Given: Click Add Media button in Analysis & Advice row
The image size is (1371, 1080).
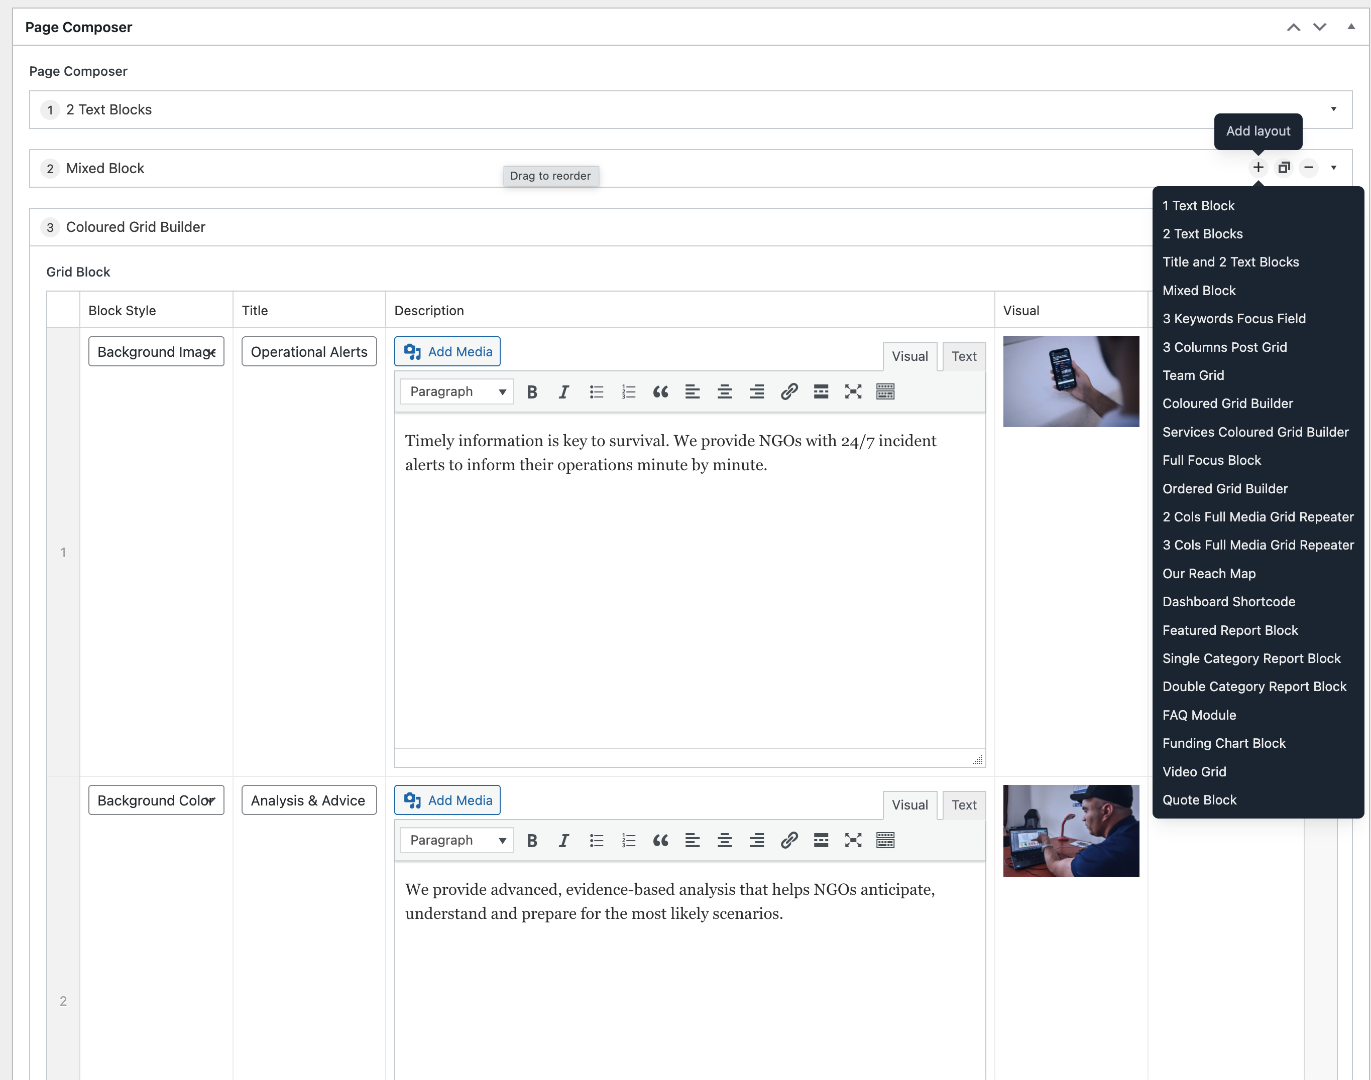Looking at the screenshot, I should 447,800.
